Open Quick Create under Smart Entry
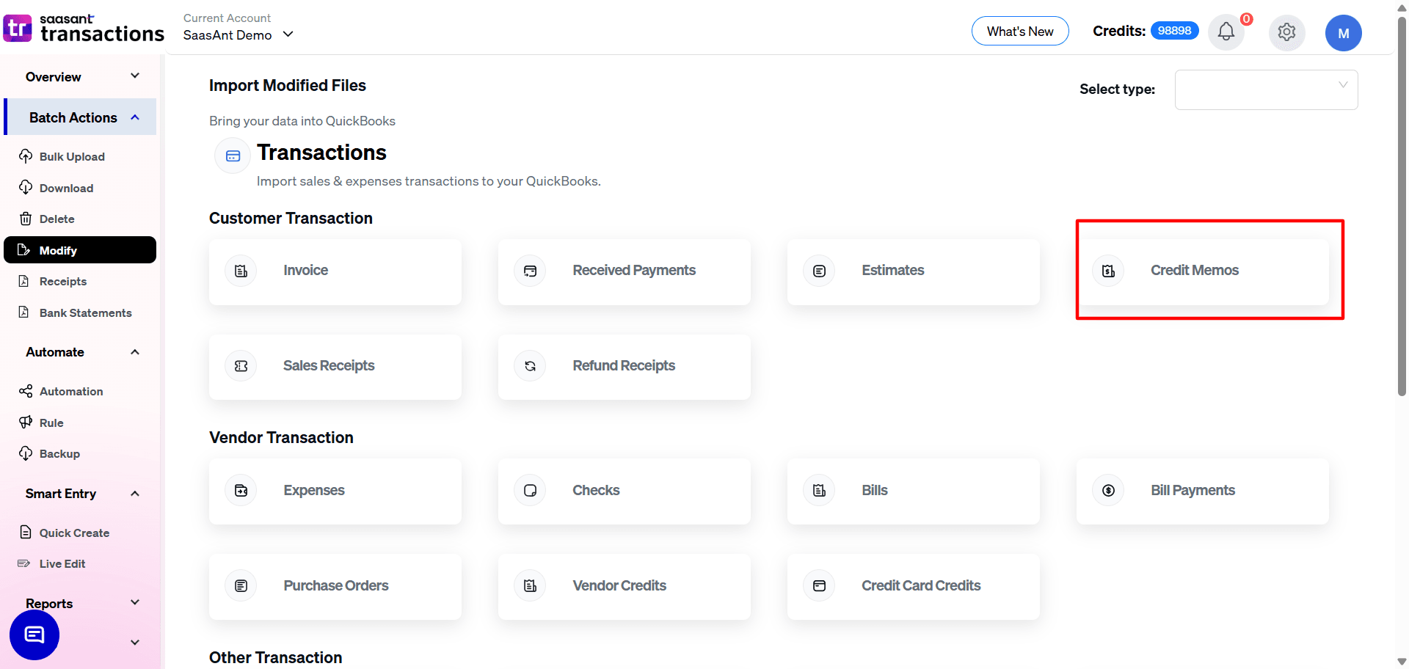The height and width of the screenshot is (669, 1409). (x=73, y=533)
